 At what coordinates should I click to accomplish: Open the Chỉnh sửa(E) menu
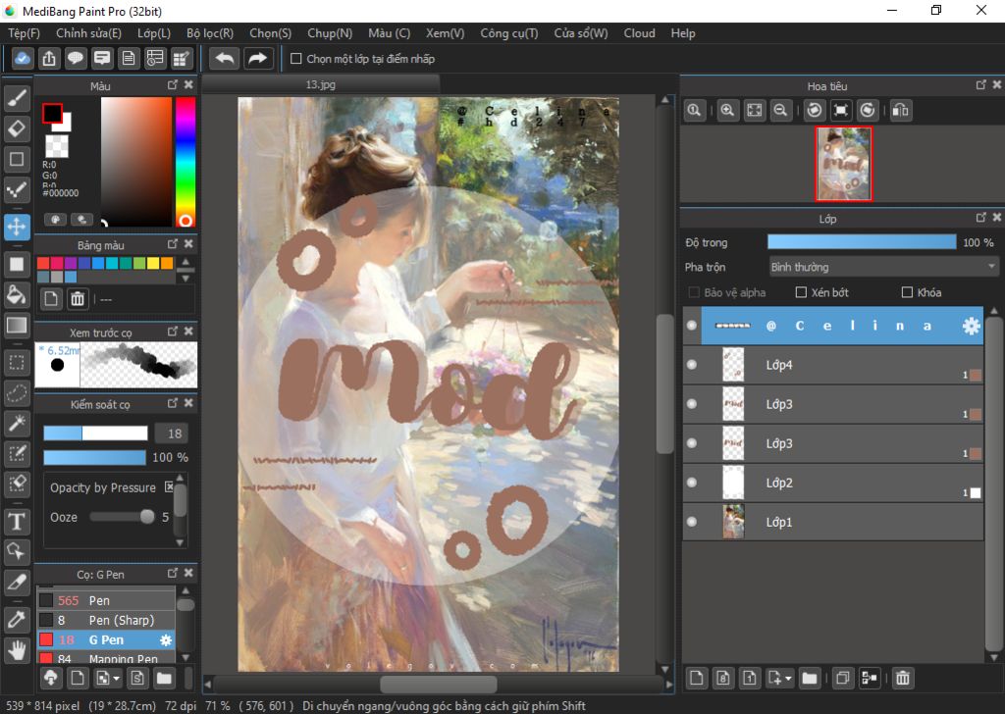(88, 33)
